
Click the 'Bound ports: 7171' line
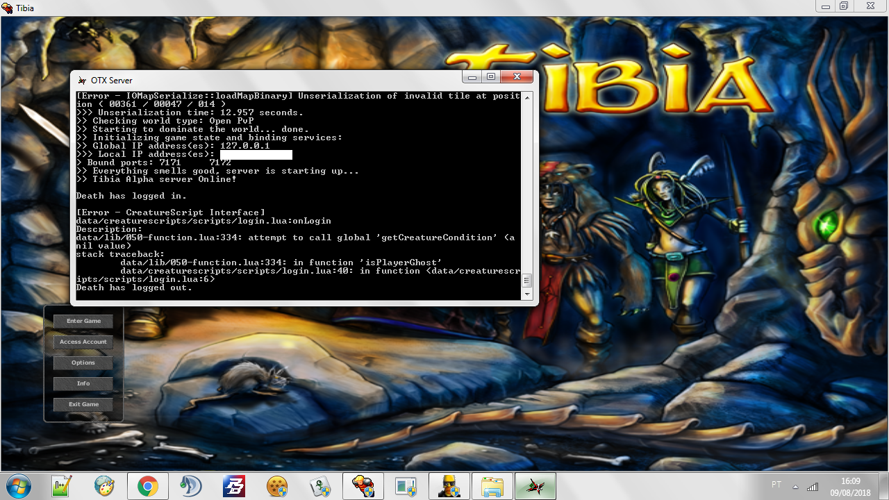click(x=153, y=162)
